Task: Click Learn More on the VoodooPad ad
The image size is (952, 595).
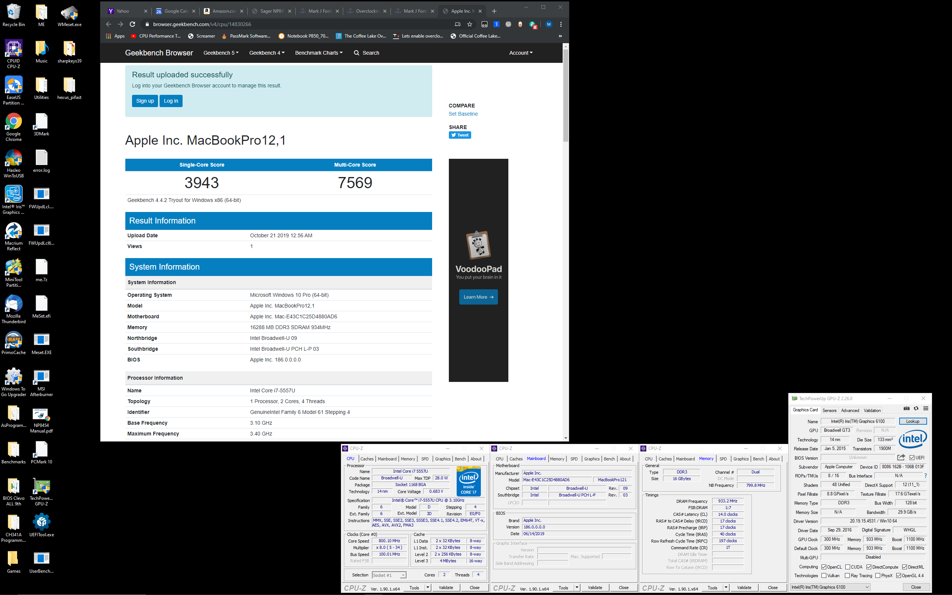Action: 478,297
